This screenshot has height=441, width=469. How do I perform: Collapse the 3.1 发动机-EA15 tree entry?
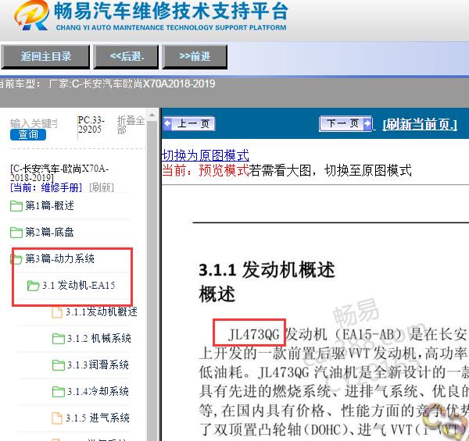pyautogui.click(x=78, y=285)
